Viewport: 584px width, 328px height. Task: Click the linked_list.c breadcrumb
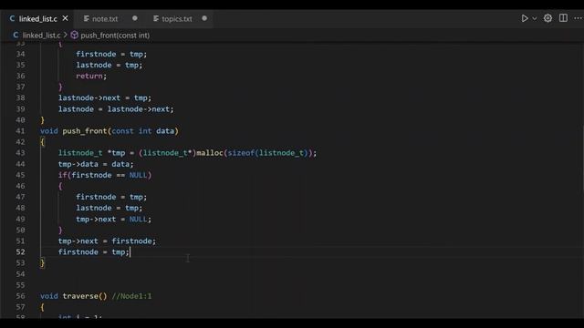pyautogui.click(x=41, y=36)
